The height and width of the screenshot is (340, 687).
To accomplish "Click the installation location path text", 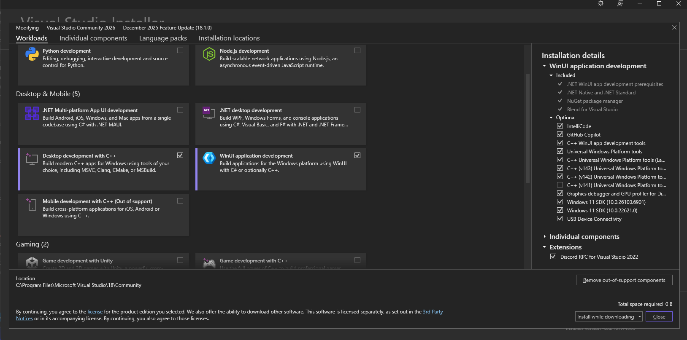I will (78, 285).
